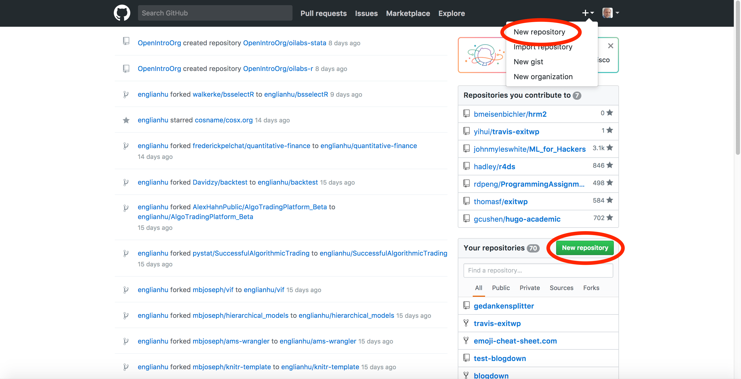Select New gist from dropdown menu
Image resolution: width=741 pixels, height=379 pixels.
[528, 62]
